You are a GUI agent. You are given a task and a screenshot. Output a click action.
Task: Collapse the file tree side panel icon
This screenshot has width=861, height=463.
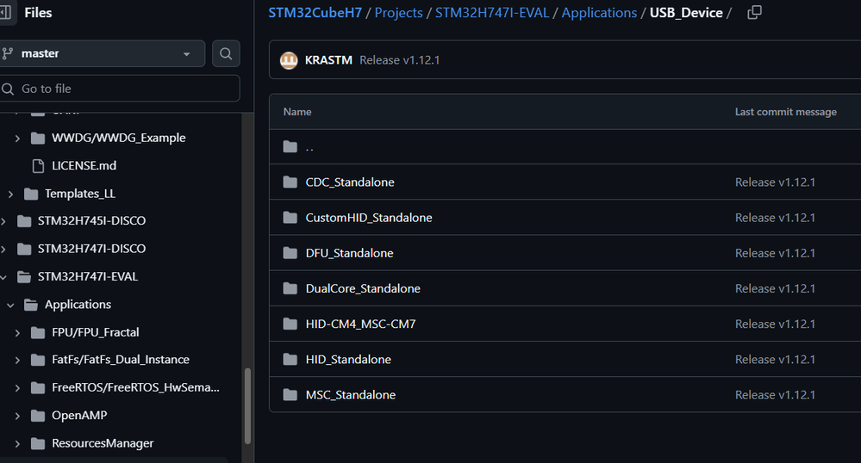(5, 13)
